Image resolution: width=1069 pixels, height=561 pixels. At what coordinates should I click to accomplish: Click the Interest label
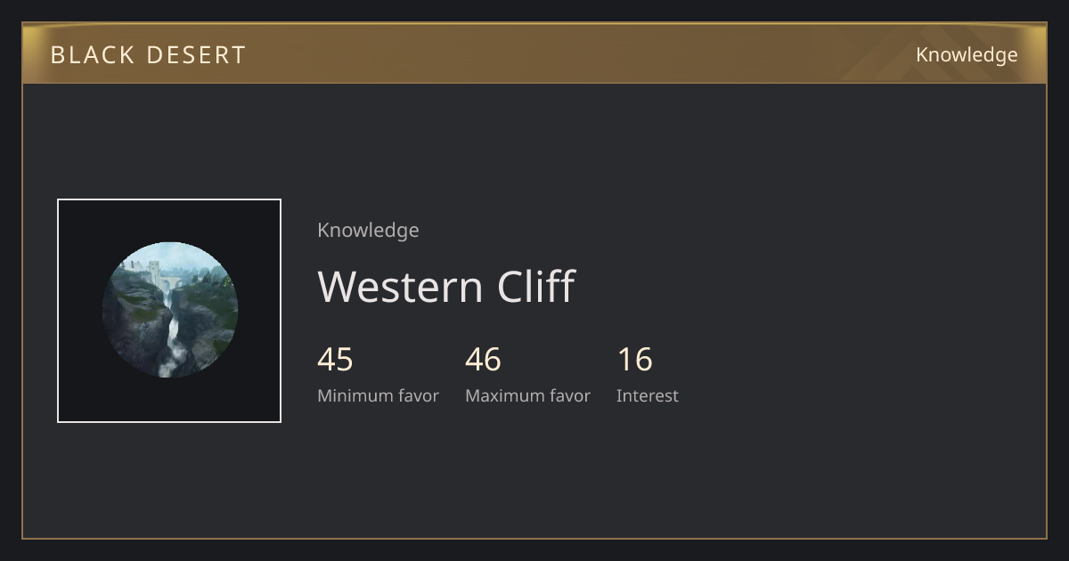pyautogui.click(x=648, y=396)
